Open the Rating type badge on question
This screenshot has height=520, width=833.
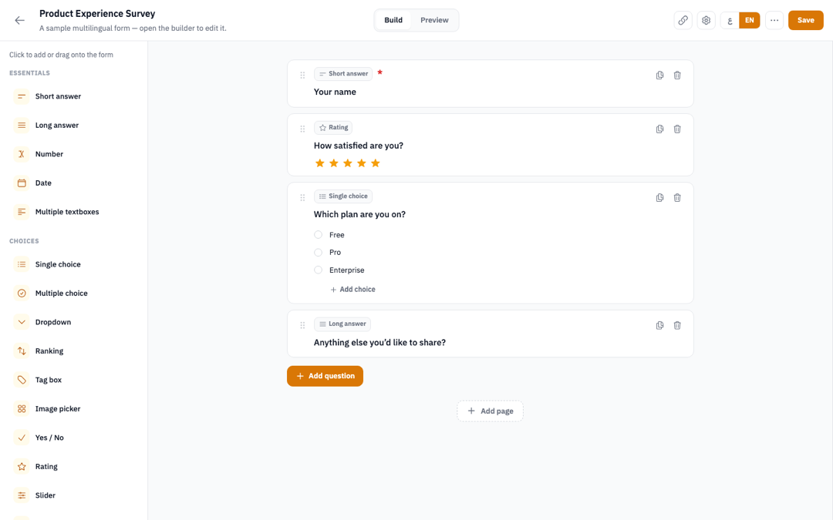tap(333, 127)
